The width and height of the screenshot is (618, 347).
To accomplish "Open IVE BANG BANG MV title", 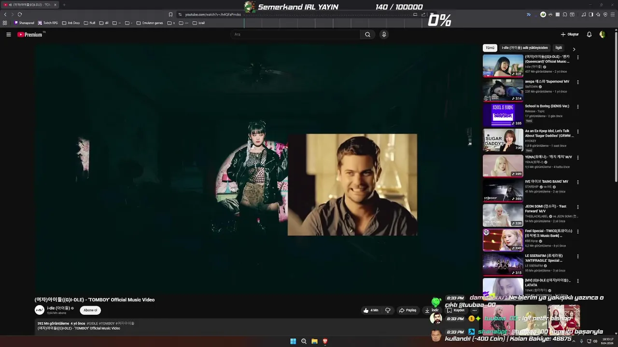I will [547, 182].
